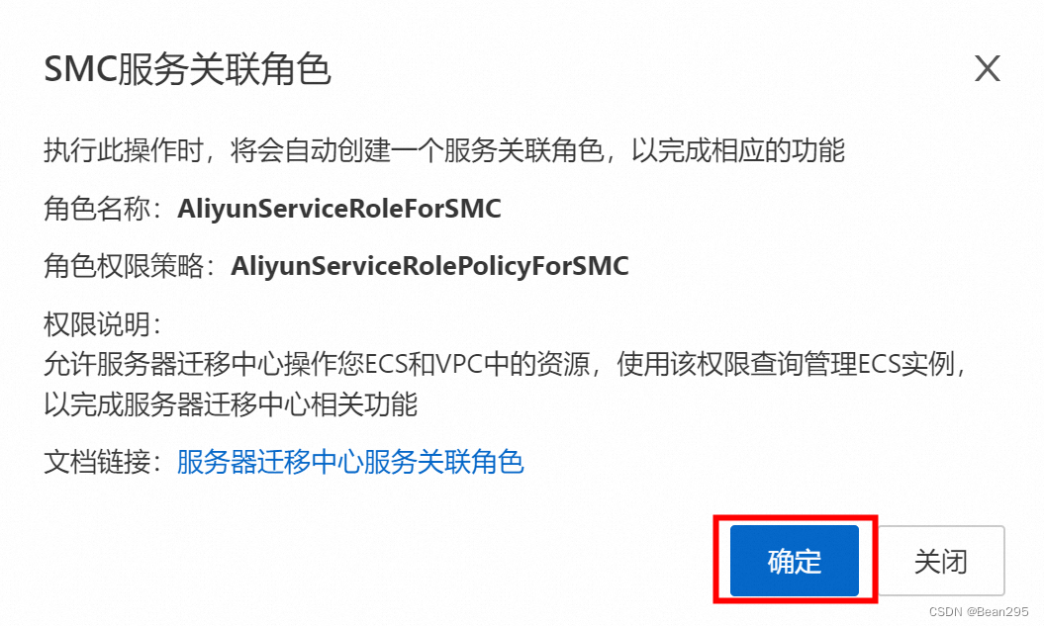Image resolution: width=1044 pixels, height=626 pixels.
Task: Click the CSDN @Bean295 watermark
Action: click(x=979, y=611)
